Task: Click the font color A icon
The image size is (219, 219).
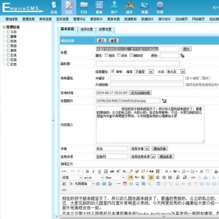Action: [167, 171]
